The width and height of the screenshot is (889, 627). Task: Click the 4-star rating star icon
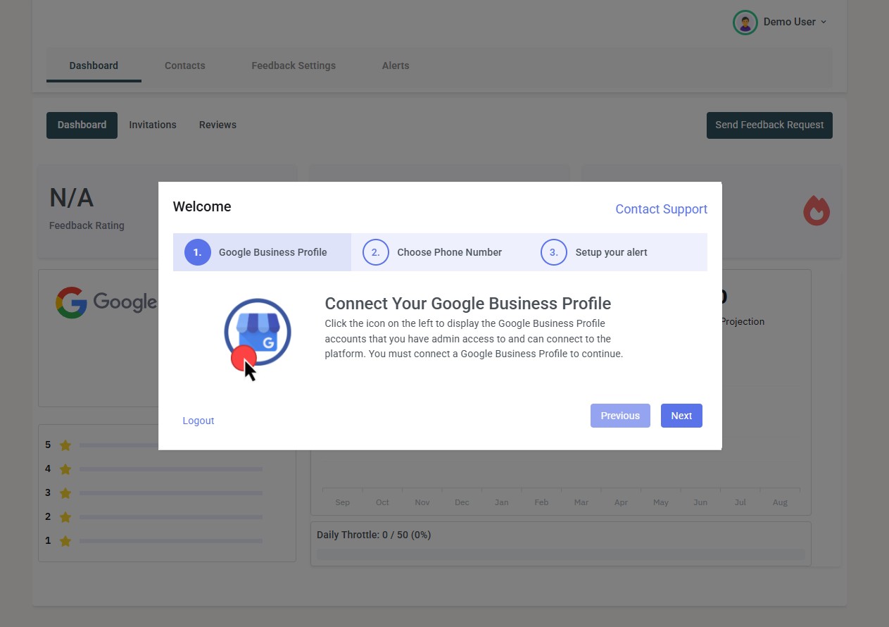(65, 469)
